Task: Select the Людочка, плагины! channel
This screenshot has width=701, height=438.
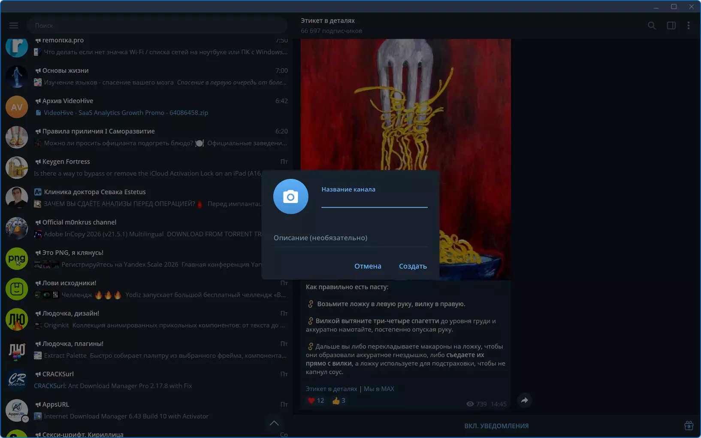Action: (x=146, y=350)
